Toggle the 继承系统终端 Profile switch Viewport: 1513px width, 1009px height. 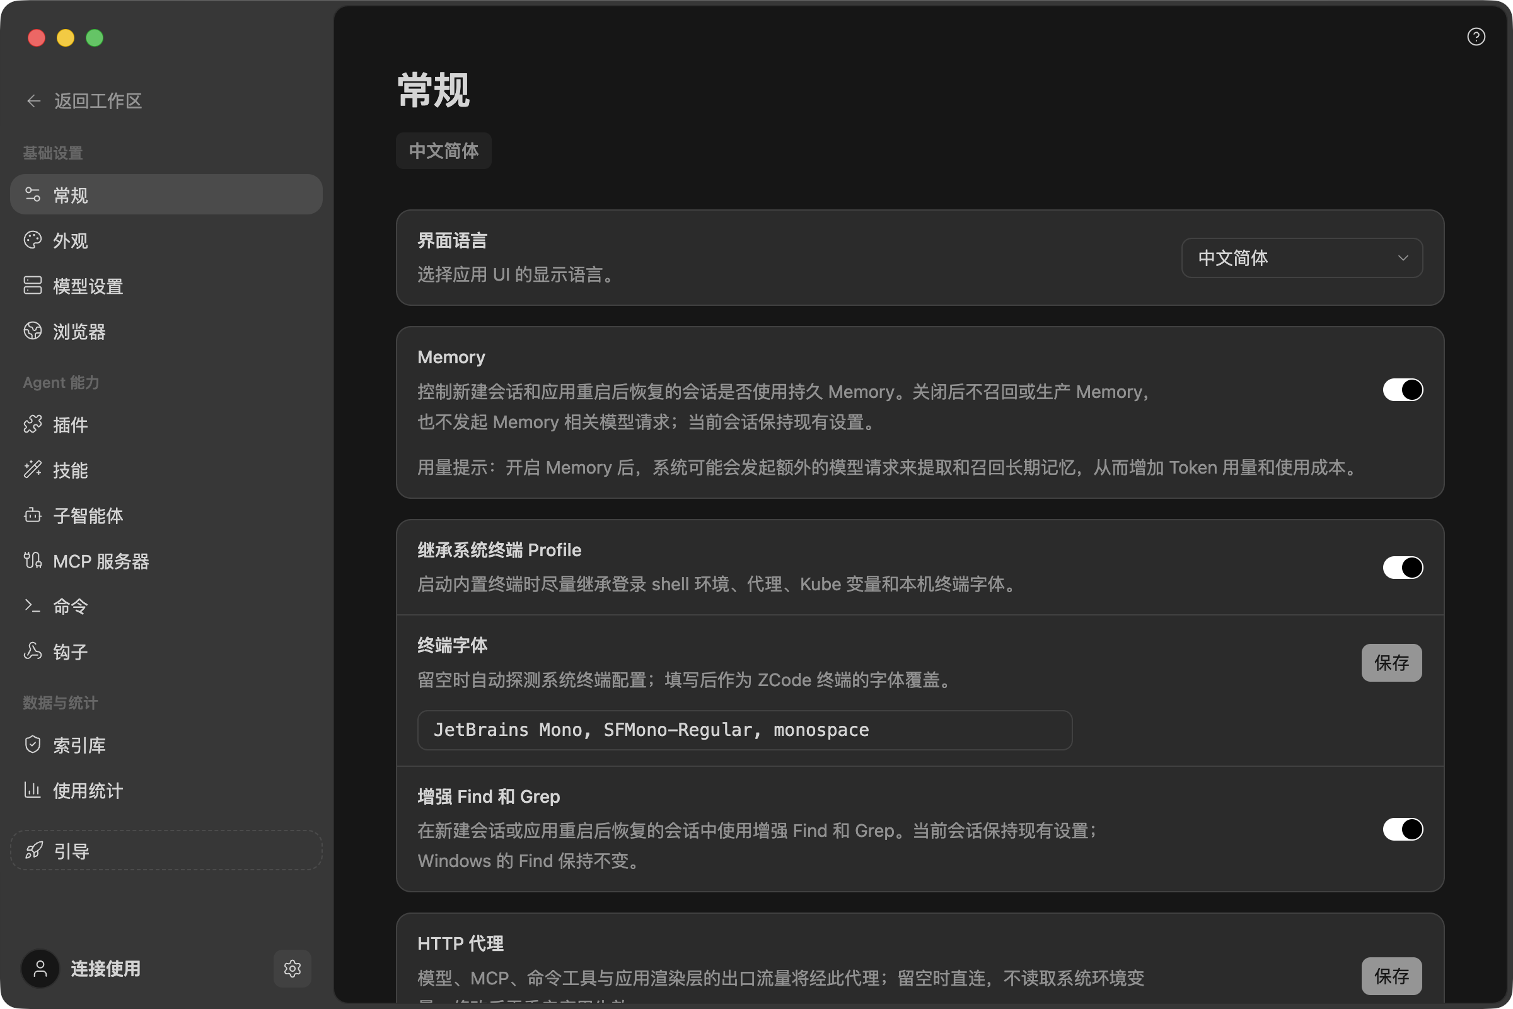1403,568
